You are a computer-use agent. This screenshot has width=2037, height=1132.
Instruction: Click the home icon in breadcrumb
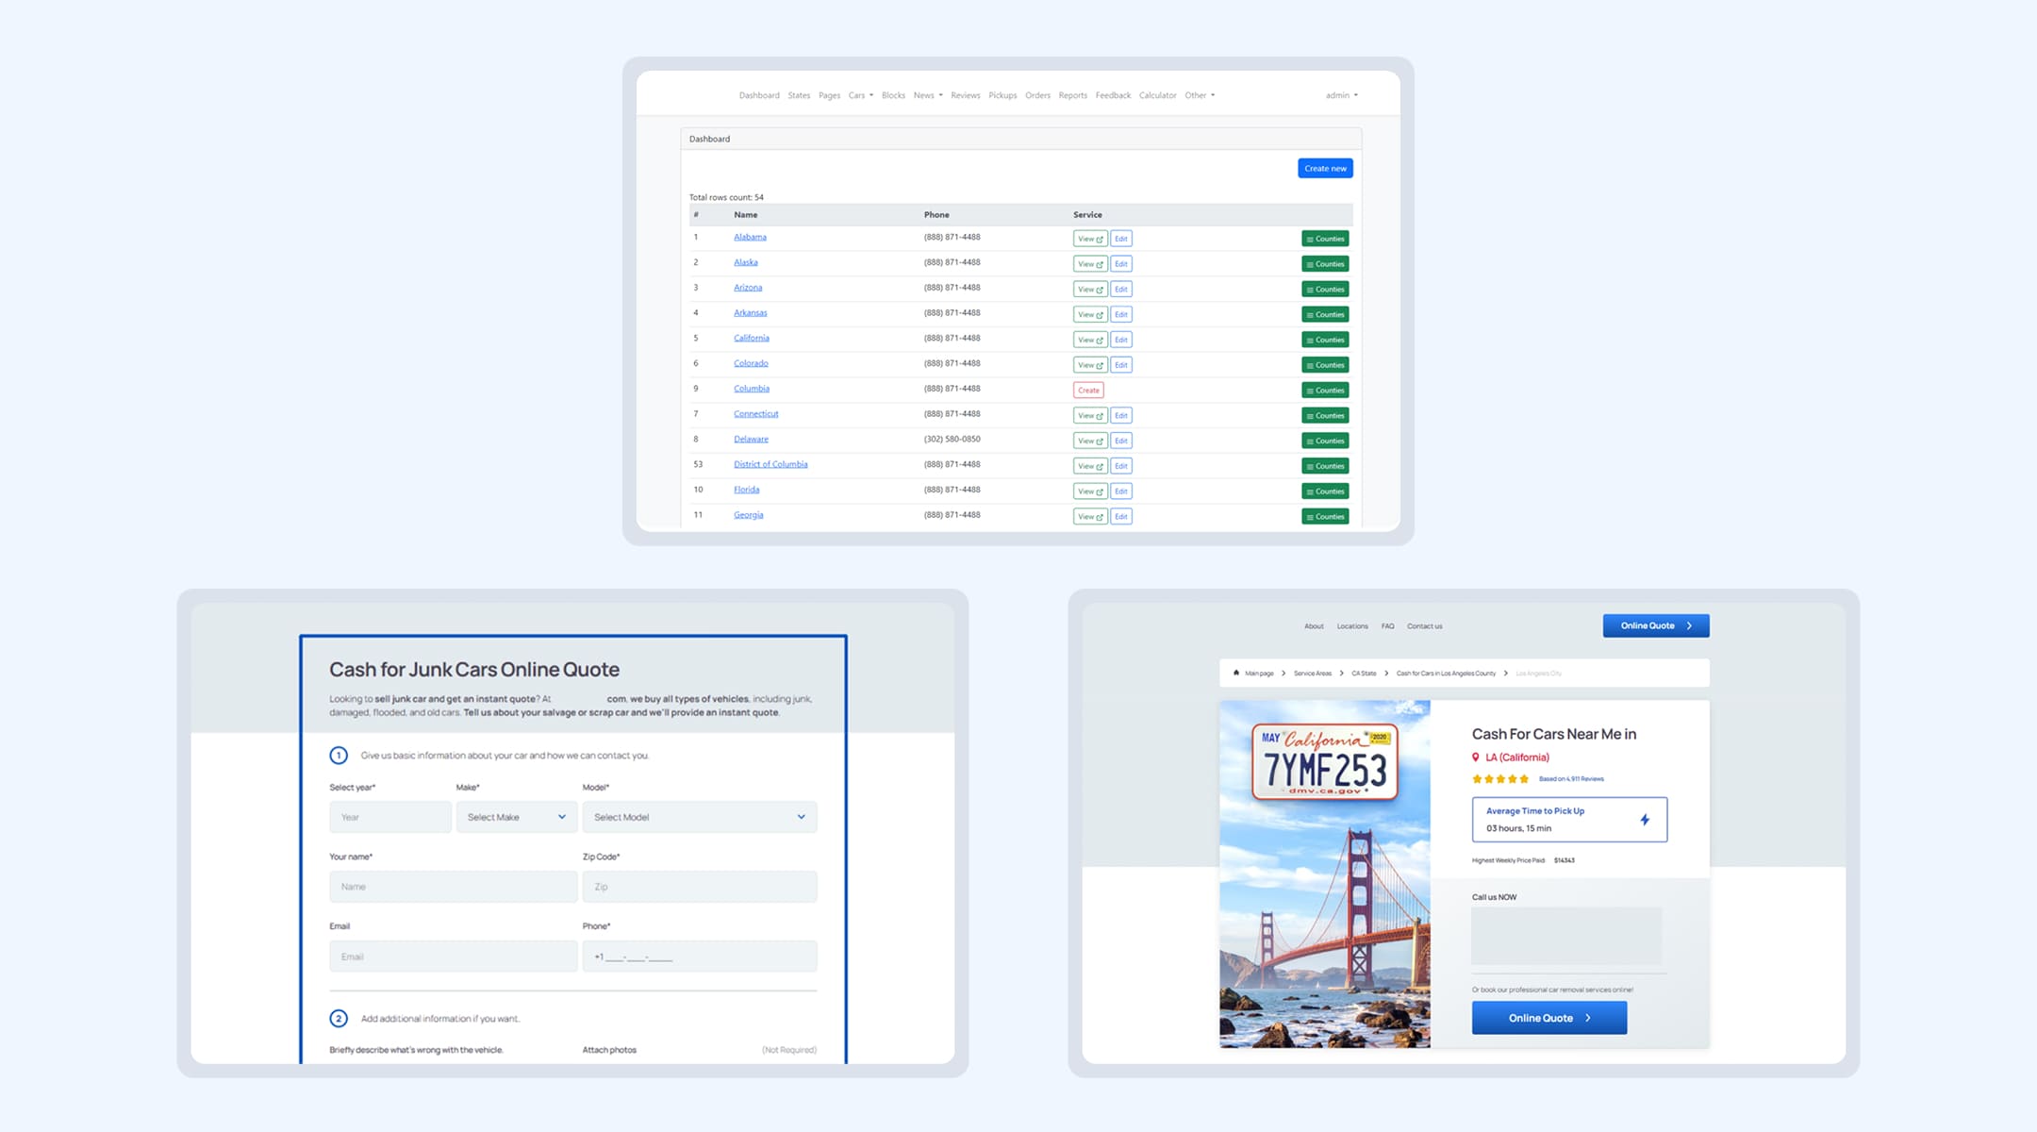[x=1235, y=673]
